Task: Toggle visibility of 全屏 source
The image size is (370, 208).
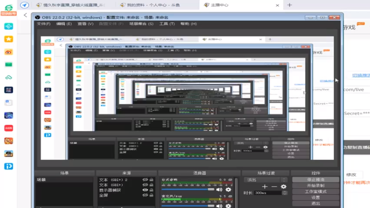Action: [145, 195]
